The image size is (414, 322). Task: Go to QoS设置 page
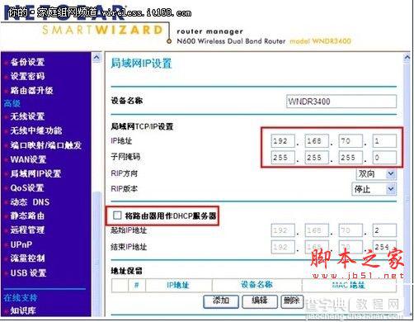pos(27,188)
